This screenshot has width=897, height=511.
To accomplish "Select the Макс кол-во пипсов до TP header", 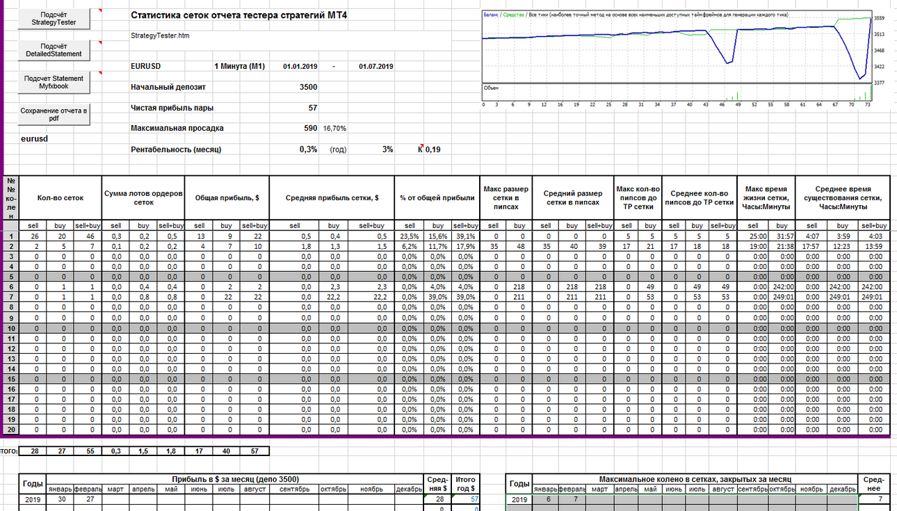I will point(639,198).
